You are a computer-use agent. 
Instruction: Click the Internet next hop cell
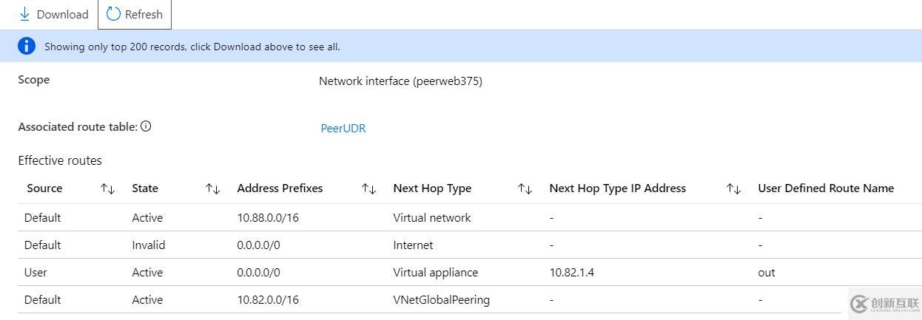click(x=413, y=245)
